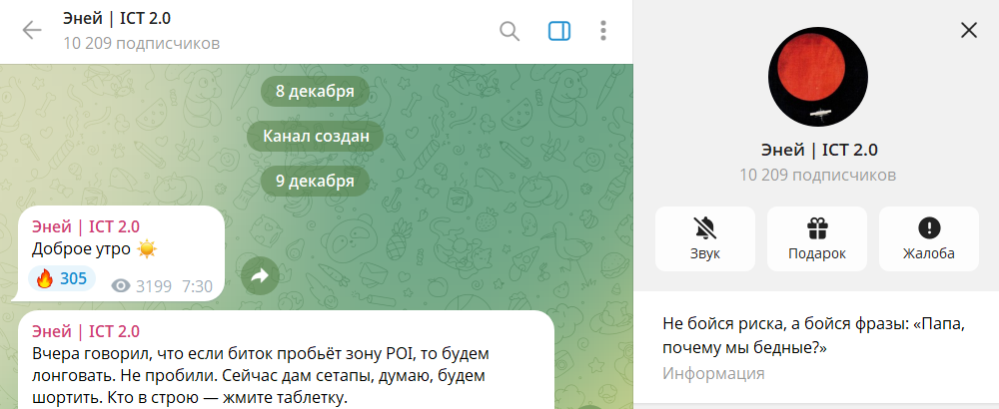Mute channel with the Звук button
Image resolution: width=999 pixels, height=409 pixels.
(705, 238)
